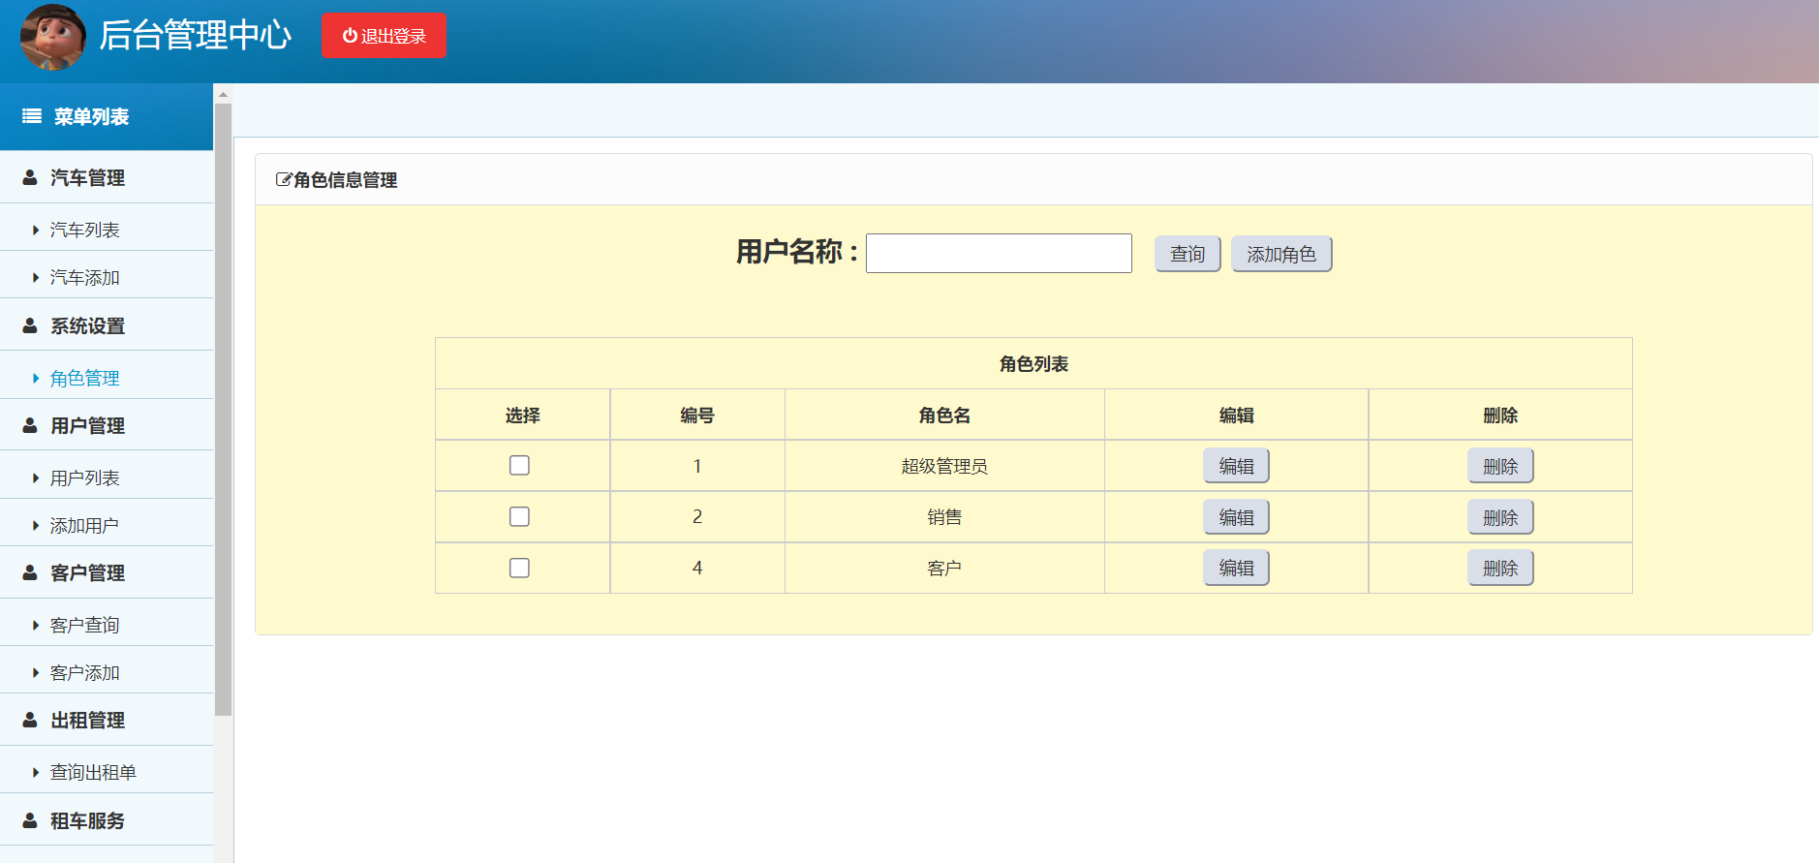Focus the 用户名称 search input field
The width and height of the screenshot is (1819, 863).
coord(999,254)
